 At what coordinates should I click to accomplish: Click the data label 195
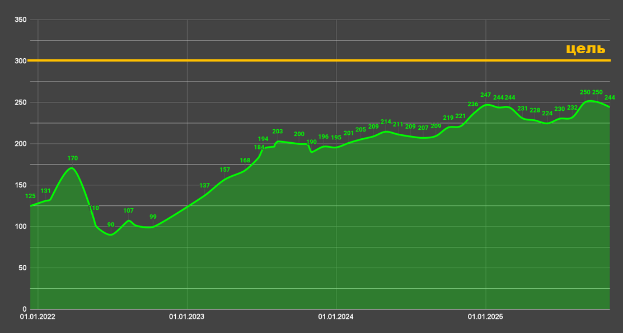pyautogui.click(x=336, y=138)
